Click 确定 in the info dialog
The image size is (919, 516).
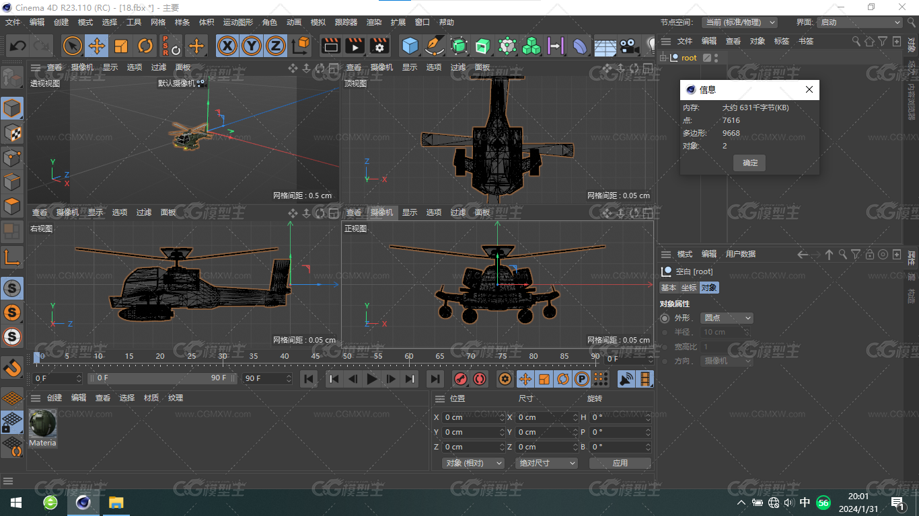pos(750,163)
